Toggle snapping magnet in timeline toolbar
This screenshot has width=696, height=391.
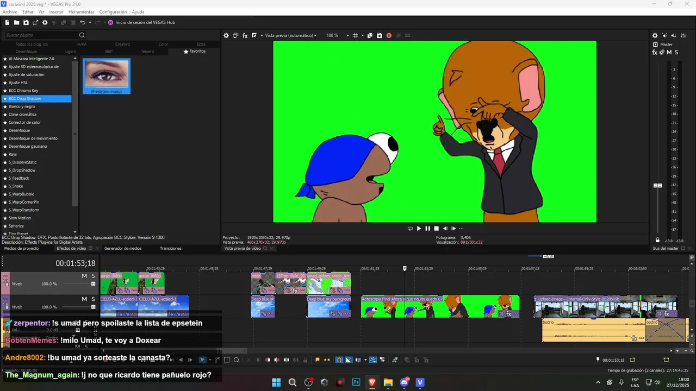point(339,360)
